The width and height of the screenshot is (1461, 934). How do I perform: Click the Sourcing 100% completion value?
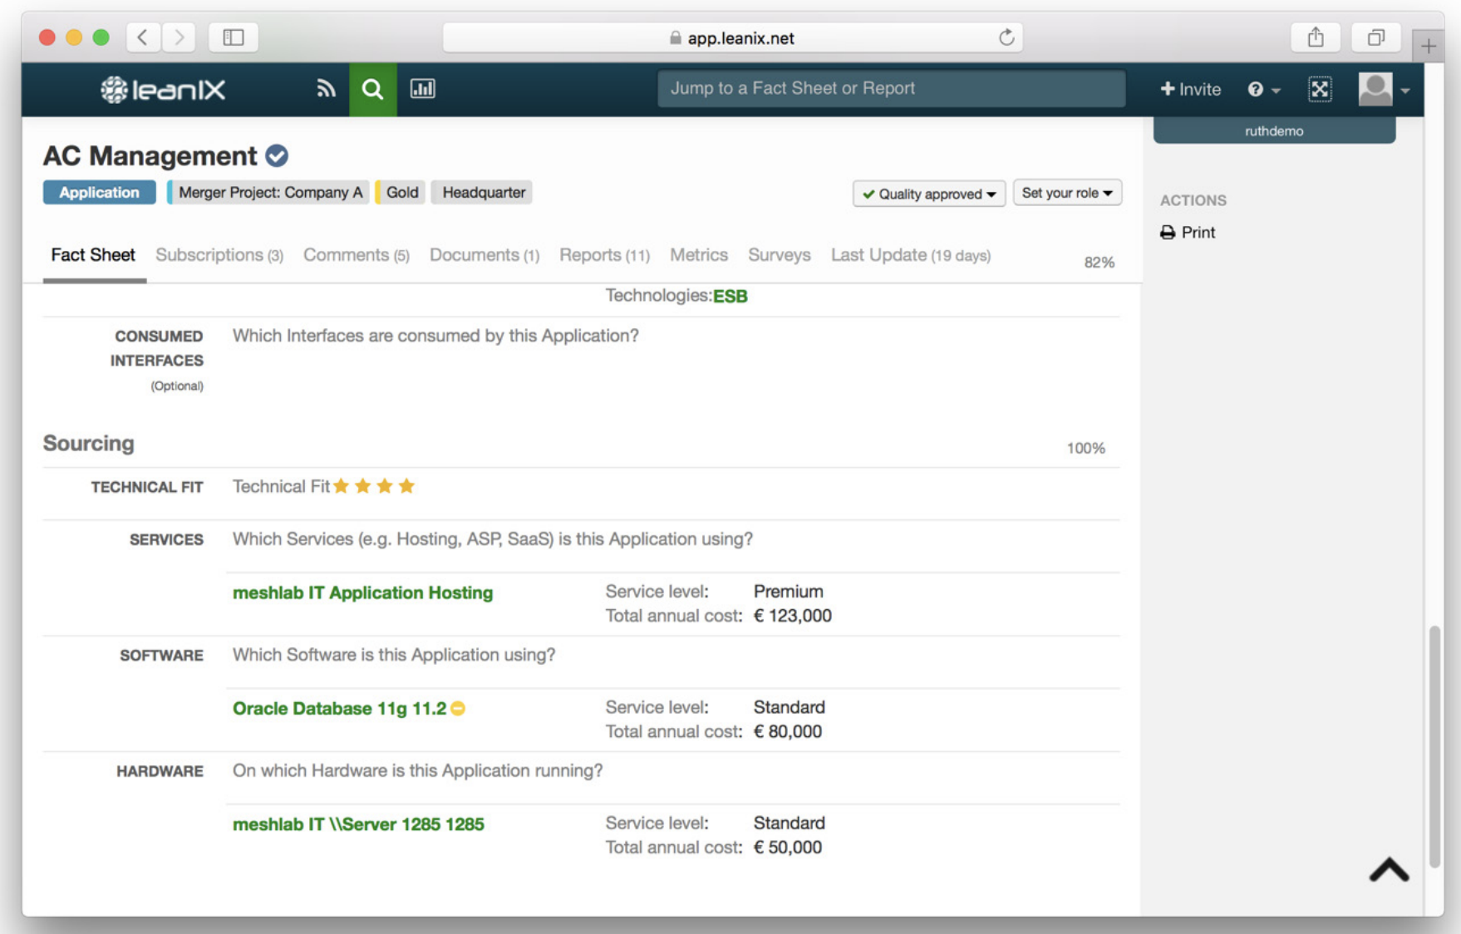(1085, 449)
